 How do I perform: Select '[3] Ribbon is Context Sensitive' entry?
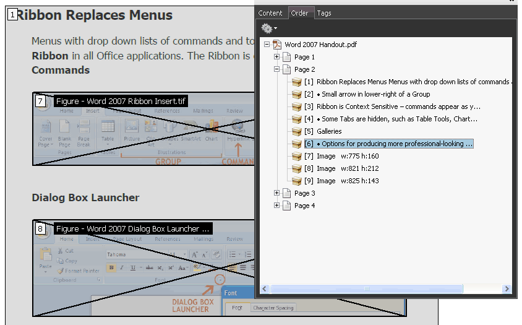coord(392,106)
